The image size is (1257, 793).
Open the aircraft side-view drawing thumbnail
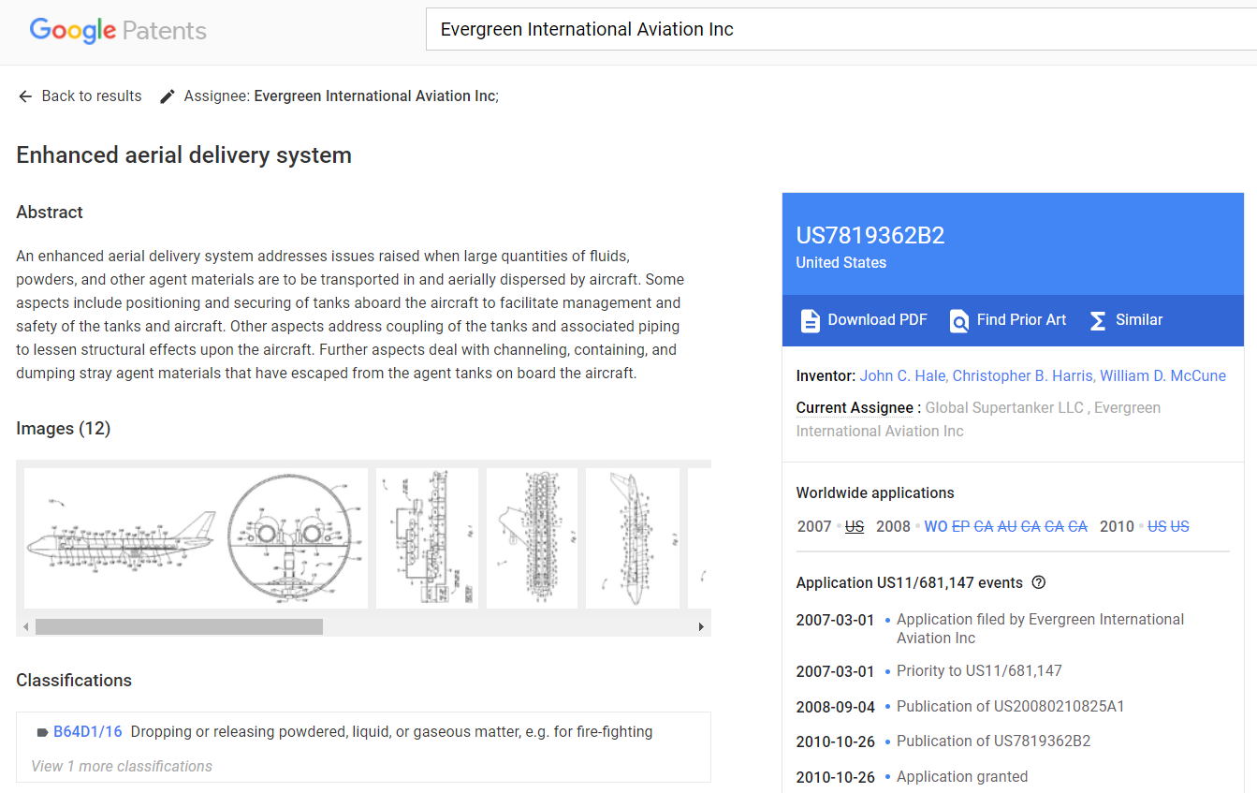[121, 538]
